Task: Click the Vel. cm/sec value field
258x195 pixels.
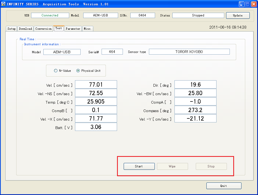Action: pyautogui.click(x=96, y=85)
